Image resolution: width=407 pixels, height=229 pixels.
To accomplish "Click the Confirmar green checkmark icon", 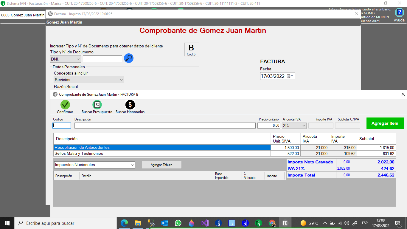I will click(x=65, y=105).
